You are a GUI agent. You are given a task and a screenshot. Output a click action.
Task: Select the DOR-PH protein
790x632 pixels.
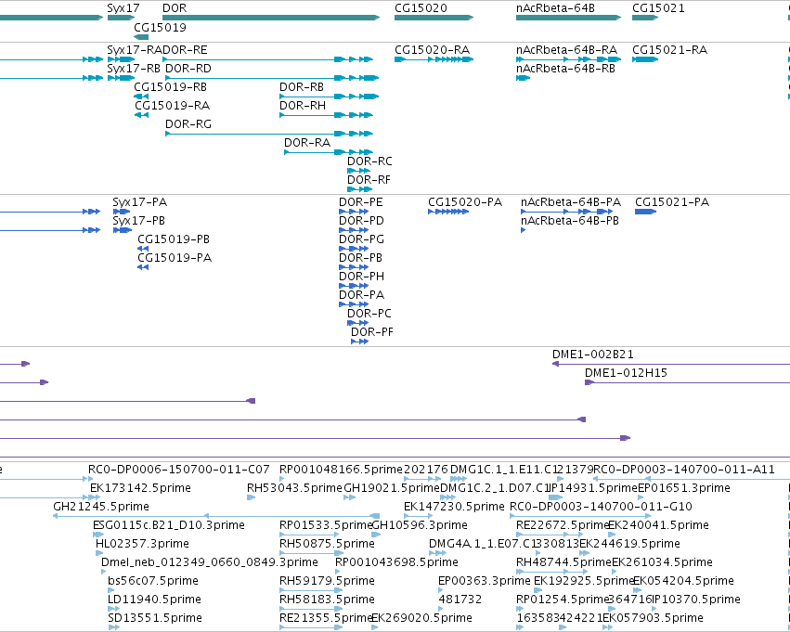pyautogui.click(x=354, y=286)
